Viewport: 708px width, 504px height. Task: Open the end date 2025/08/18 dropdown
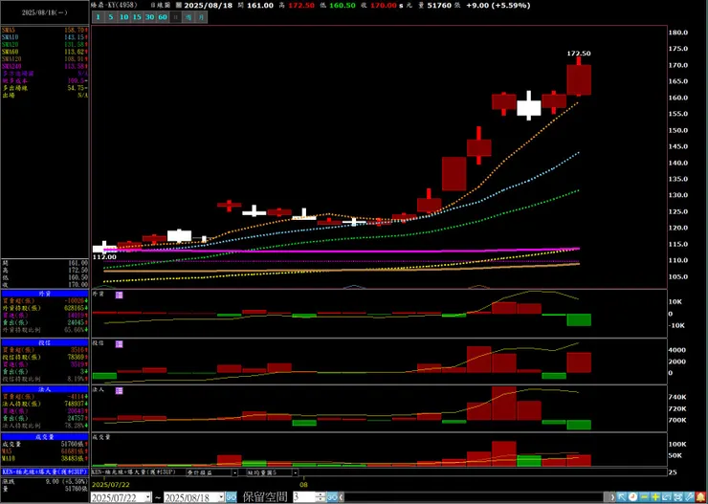coord(221,497)
